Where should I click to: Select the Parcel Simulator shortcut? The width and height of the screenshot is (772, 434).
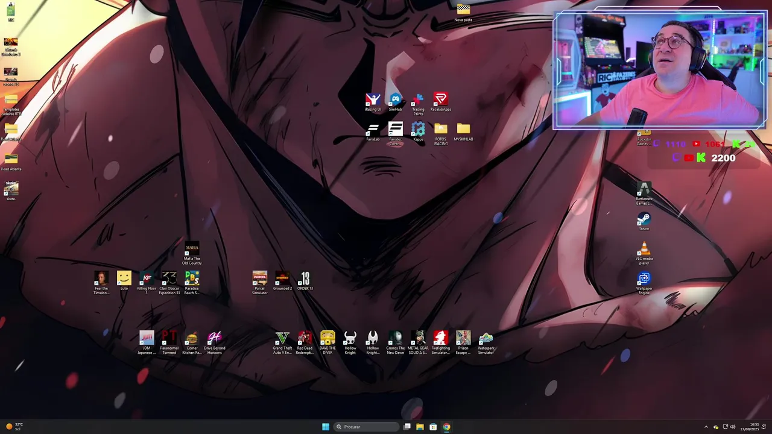click(x=260, y=283)
